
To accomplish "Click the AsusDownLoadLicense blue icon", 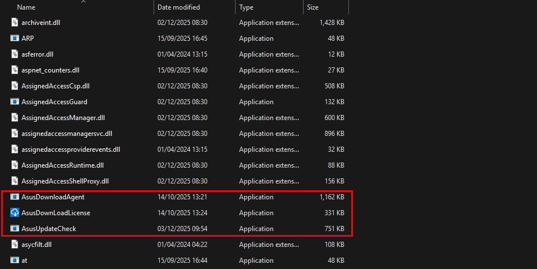I will click(15, 213).
